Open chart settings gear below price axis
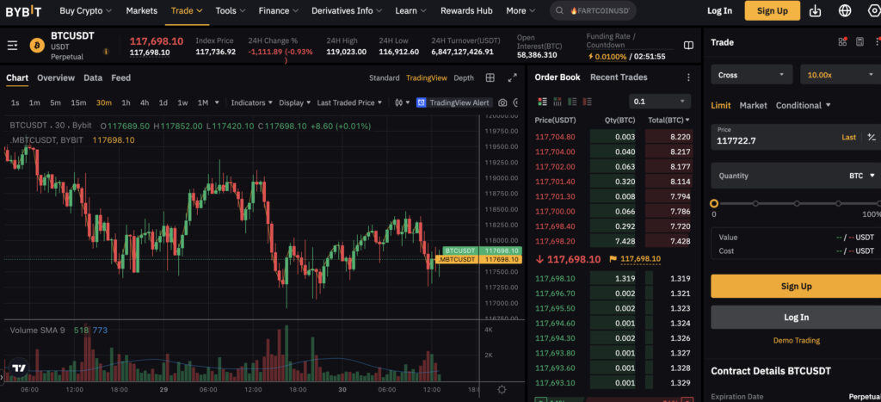The height and width of the screenshot is (402, 881). click(502, 390)
